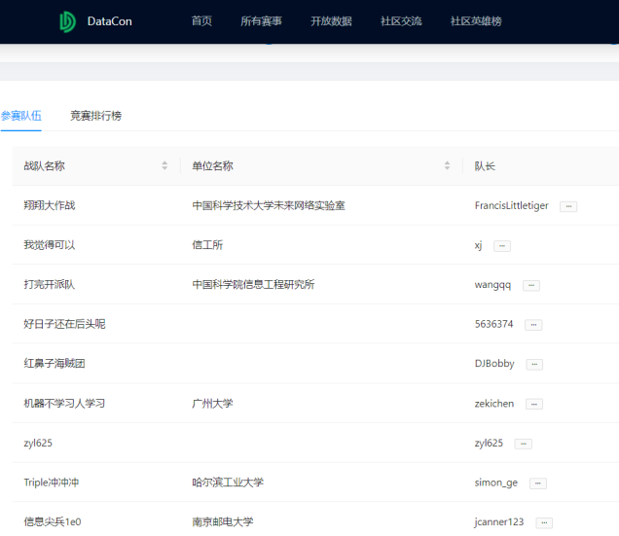Click organization 广州大学

pos(213,404)
